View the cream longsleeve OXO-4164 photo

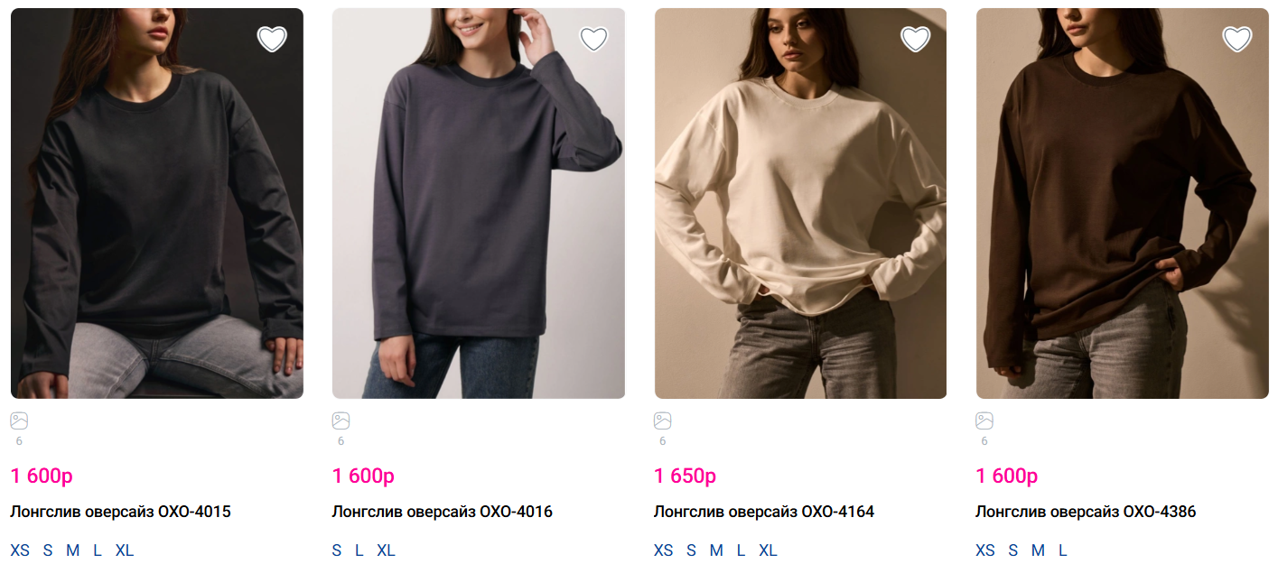click(800, 203)
